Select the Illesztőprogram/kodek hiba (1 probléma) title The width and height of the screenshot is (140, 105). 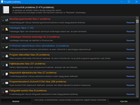(x=30, y=19)
